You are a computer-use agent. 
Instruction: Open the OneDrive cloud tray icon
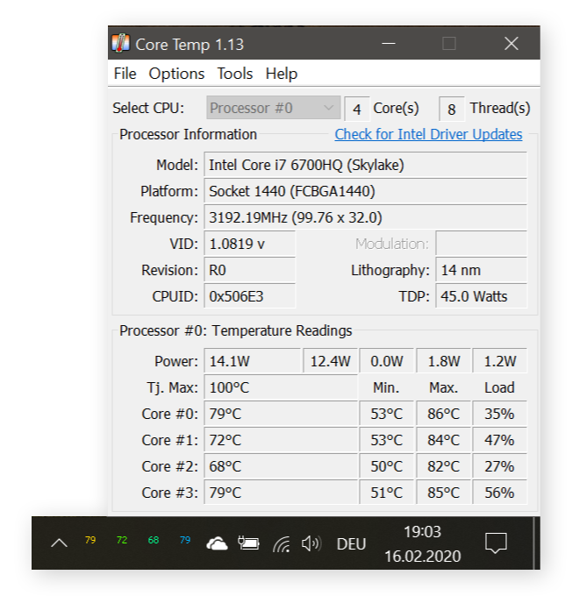click(x=217, y=543)
